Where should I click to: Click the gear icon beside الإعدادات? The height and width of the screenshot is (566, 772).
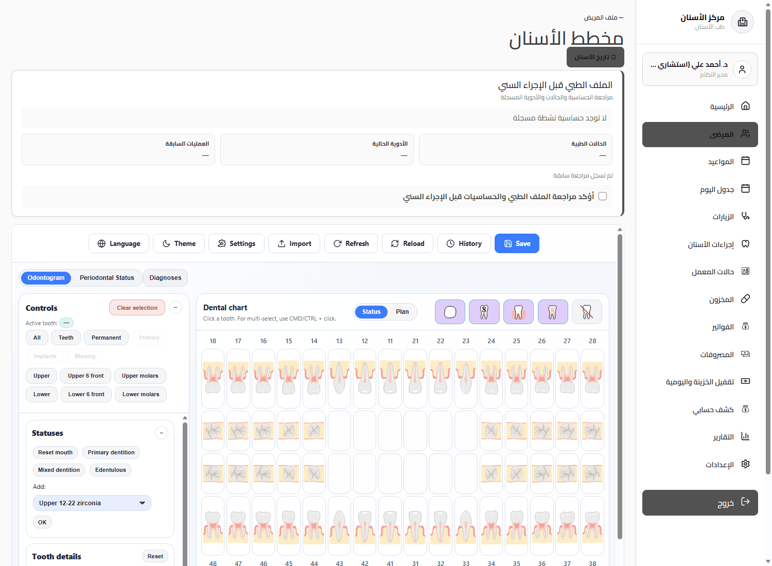click(x=745, y=464)
